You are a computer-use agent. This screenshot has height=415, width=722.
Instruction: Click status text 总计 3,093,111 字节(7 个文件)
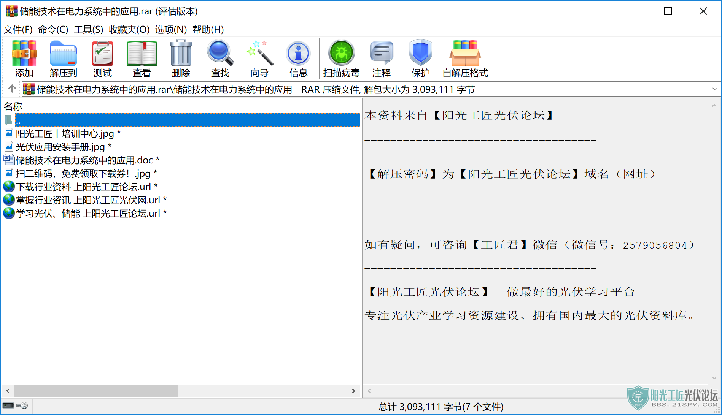tap(441, 407)
